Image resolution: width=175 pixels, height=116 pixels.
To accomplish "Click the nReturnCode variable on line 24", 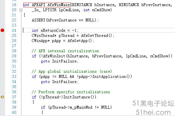I will point(53,30).
